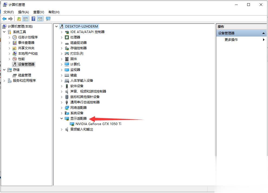This screenshot has height=193, width=268.
Task: Collapse the DESKTOP-U2HDERM root node
Action: 56,27
